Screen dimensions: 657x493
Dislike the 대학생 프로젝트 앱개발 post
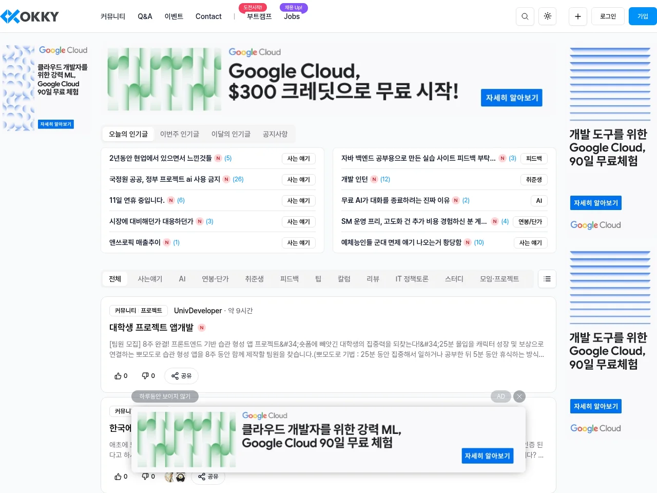click(148, 376)
